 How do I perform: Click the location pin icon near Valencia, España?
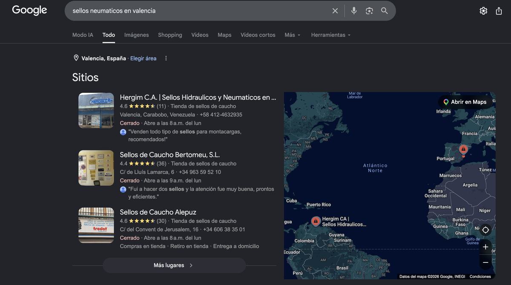[76, 58]
